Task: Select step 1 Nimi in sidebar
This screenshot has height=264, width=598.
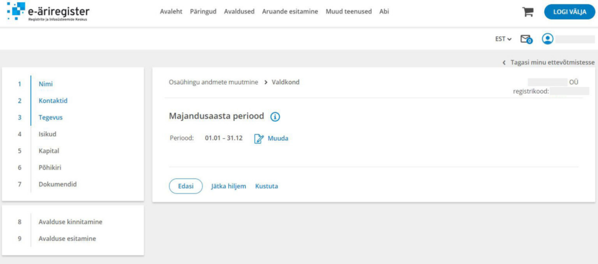Action: (x=46, y=84)
